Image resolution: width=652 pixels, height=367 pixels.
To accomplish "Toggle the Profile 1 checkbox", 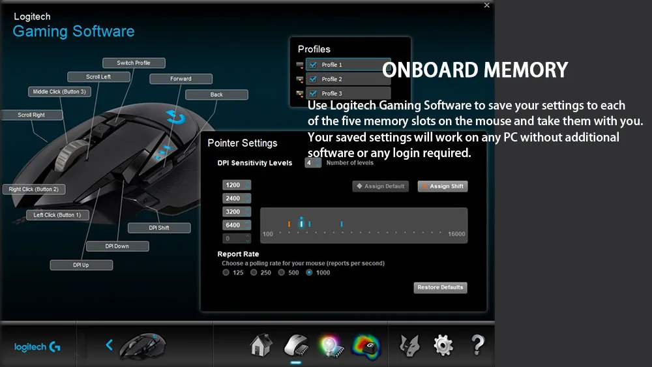I will (x=313, y=65).
